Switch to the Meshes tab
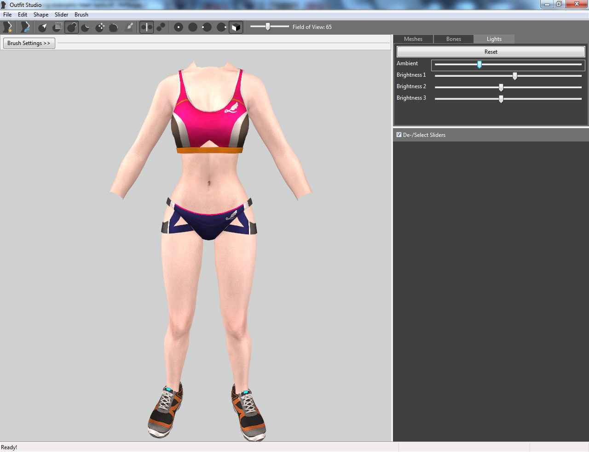The height and width of the screenshot is (452, 589). click(x=413, y=39)
